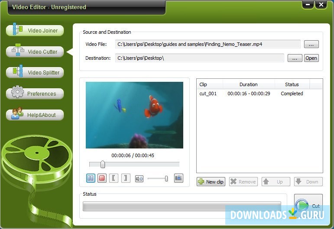This screenshot has height=229, width=334.
Task: Move the clip Down
Action: coord(308,182)
